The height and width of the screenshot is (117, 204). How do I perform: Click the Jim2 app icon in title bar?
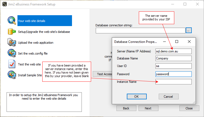pos(4,4)
